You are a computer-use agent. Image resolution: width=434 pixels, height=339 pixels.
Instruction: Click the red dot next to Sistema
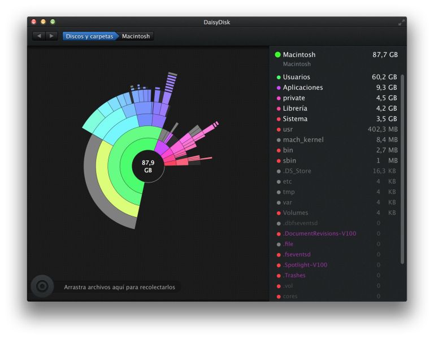[x=279, y=119]
